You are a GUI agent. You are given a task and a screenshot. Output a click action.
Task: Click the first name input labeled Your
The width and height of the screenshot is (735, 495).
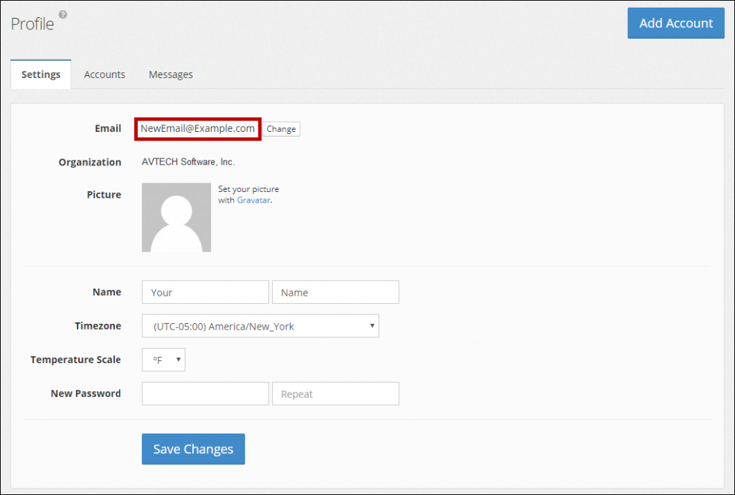[205, 292]
